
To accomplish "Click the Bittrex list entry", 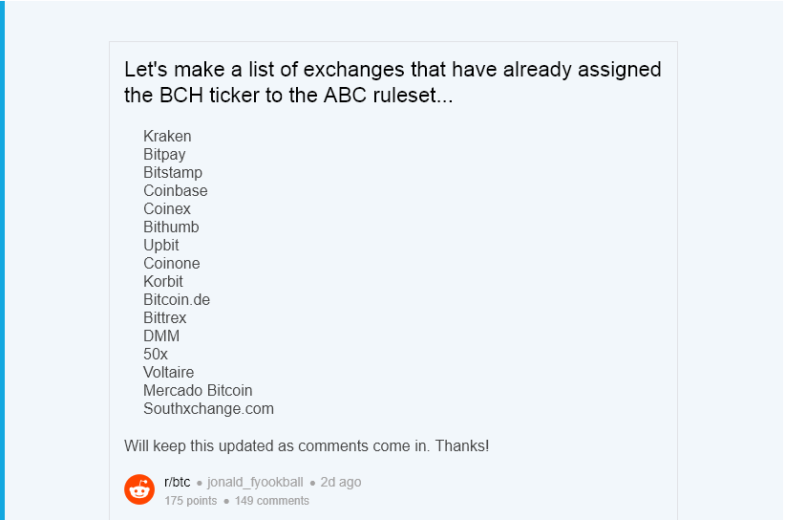I will point(165,318).
